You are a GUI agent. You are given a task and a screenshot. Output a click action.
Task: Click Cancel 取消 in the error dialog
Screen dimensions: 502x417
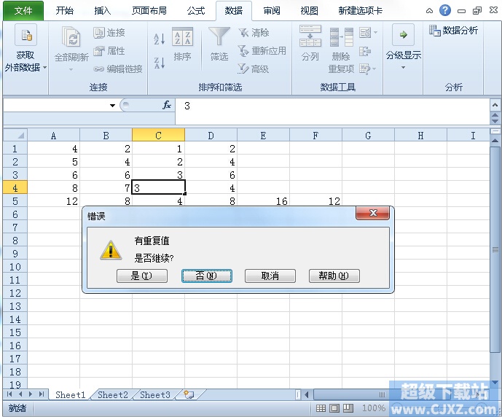tap(270, 276)
